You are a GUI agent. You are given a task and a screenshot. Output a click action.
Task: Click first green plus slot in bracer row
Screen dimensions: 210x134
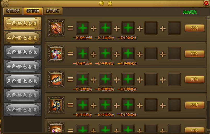[82, 79]
